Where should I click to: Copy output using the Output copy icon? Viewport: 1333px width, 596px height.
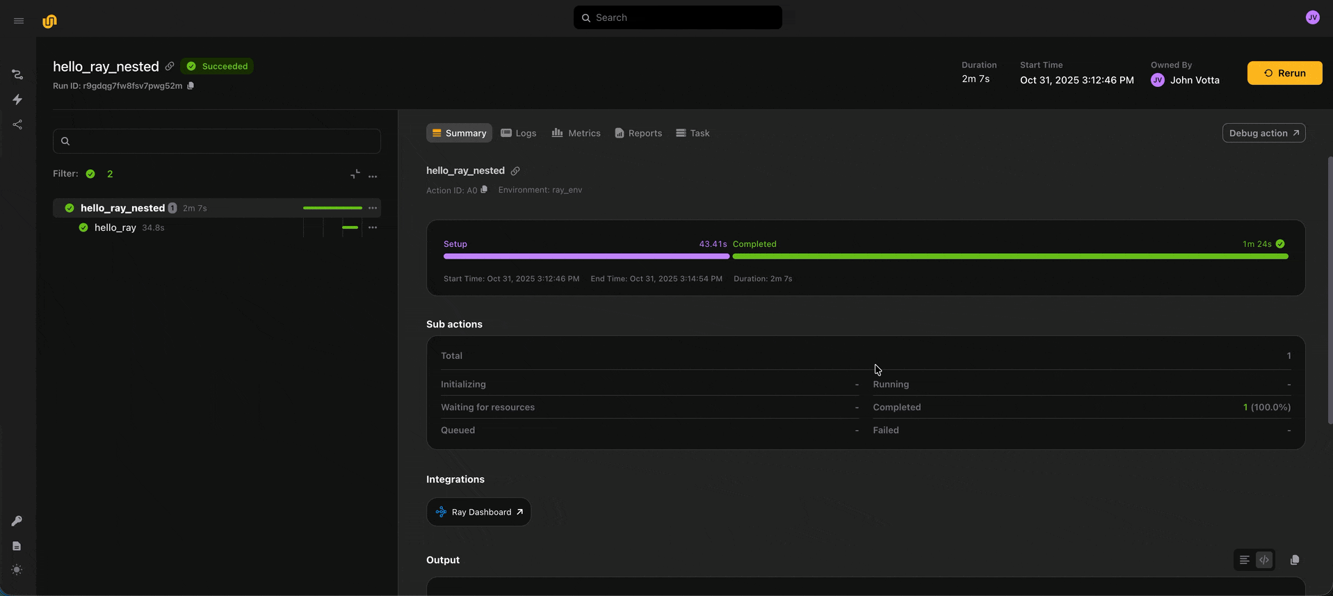tap(1294, 560)
